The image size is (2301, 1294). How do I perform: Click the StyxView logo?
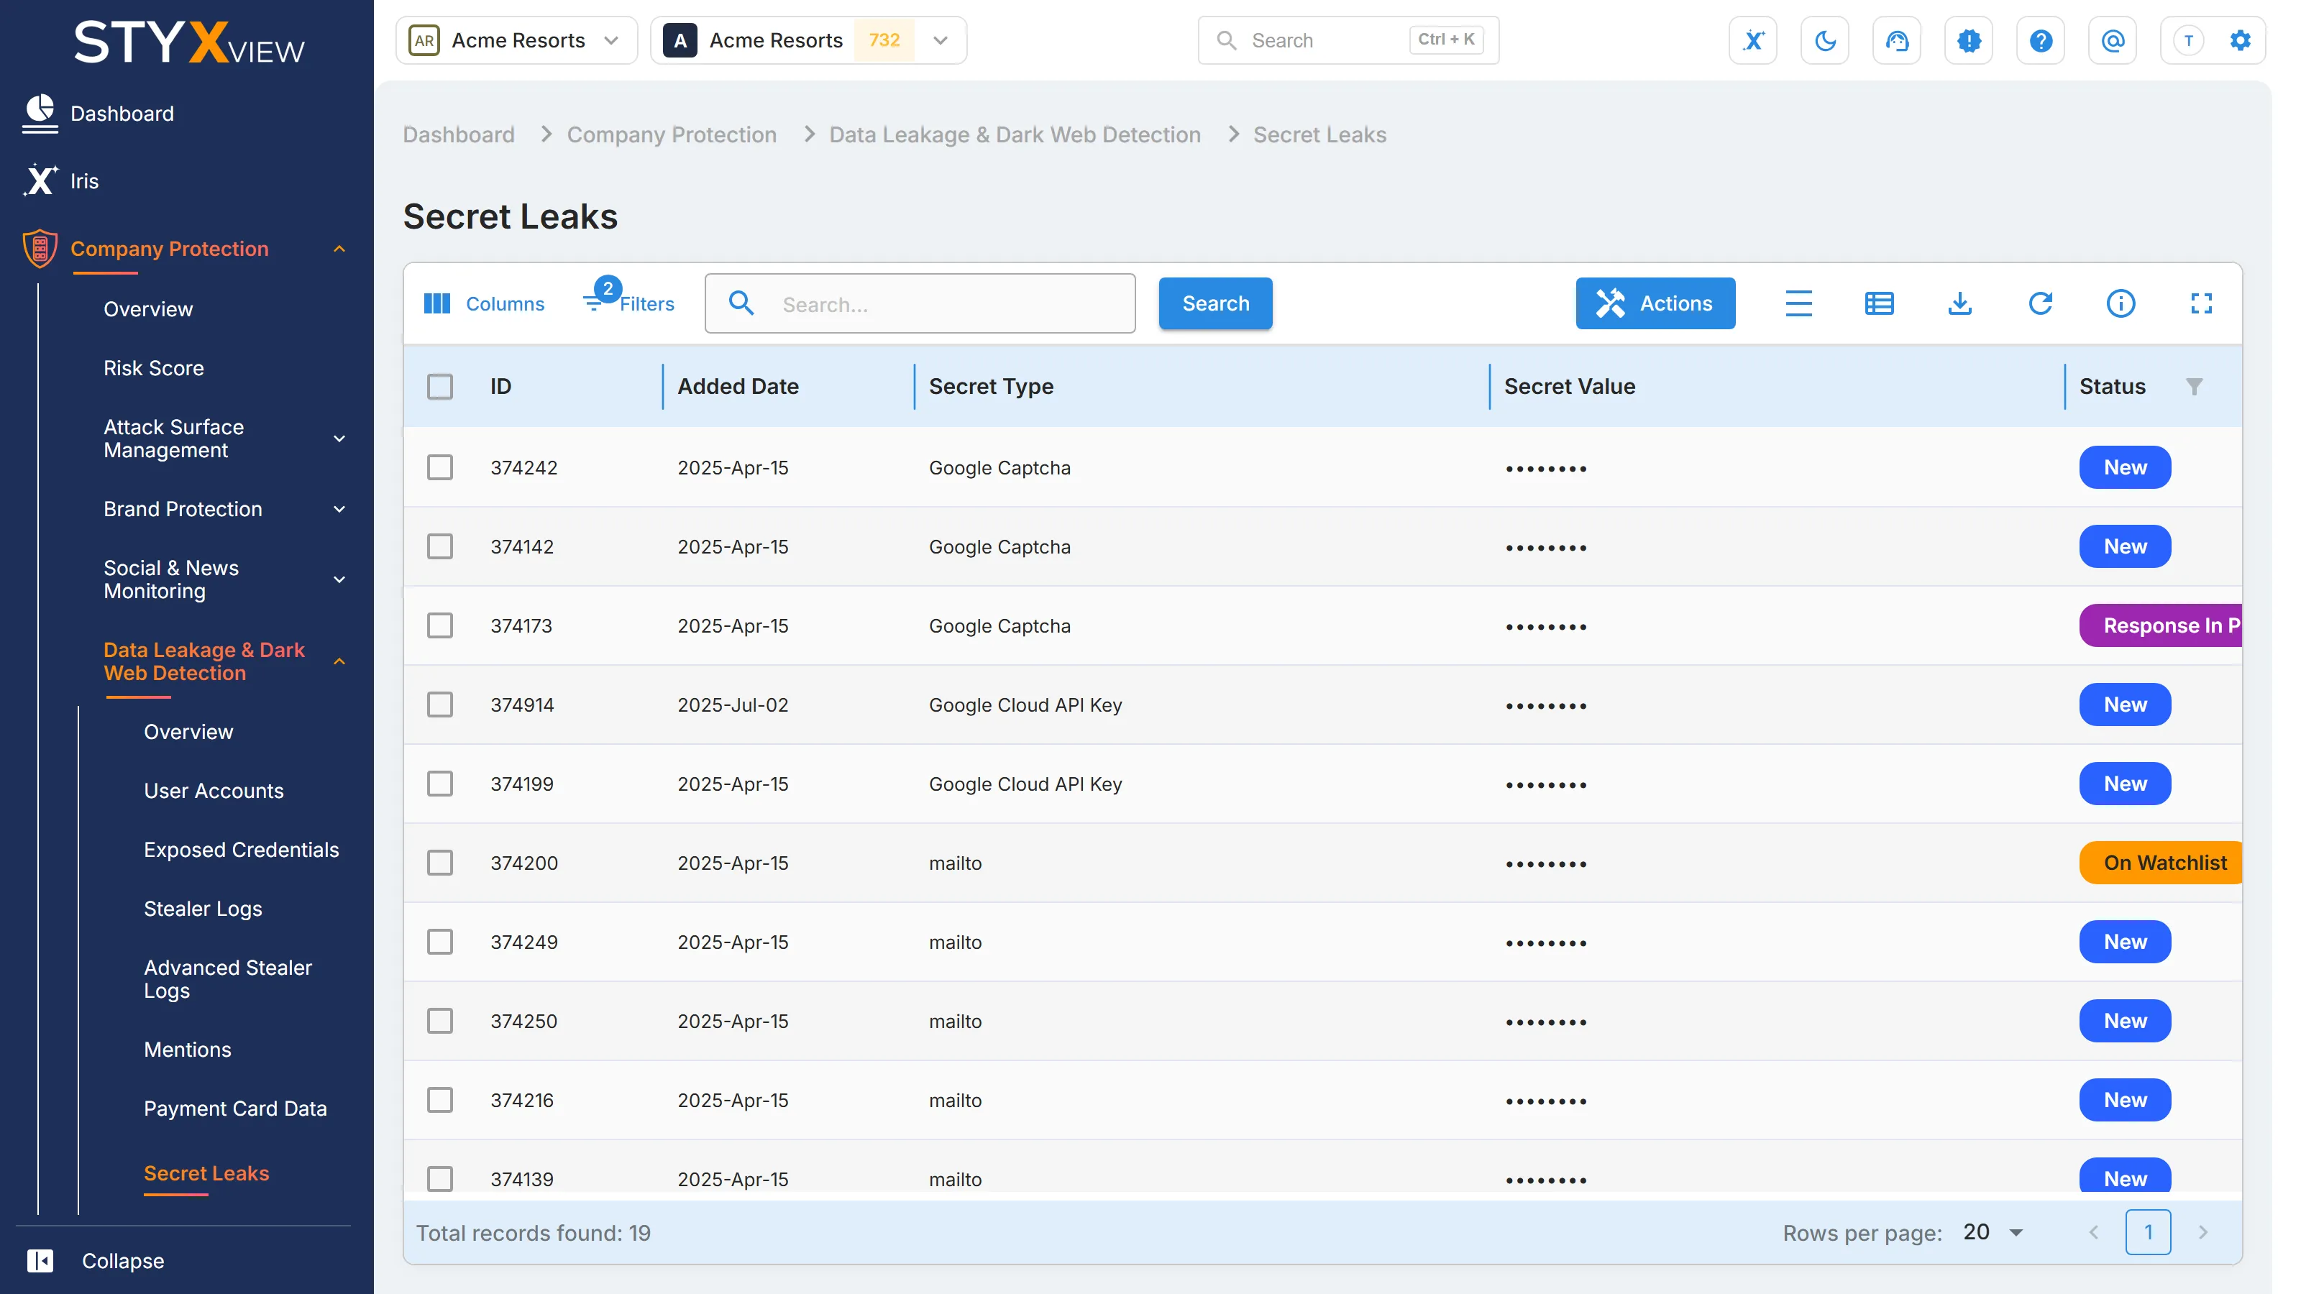point(188,42)
